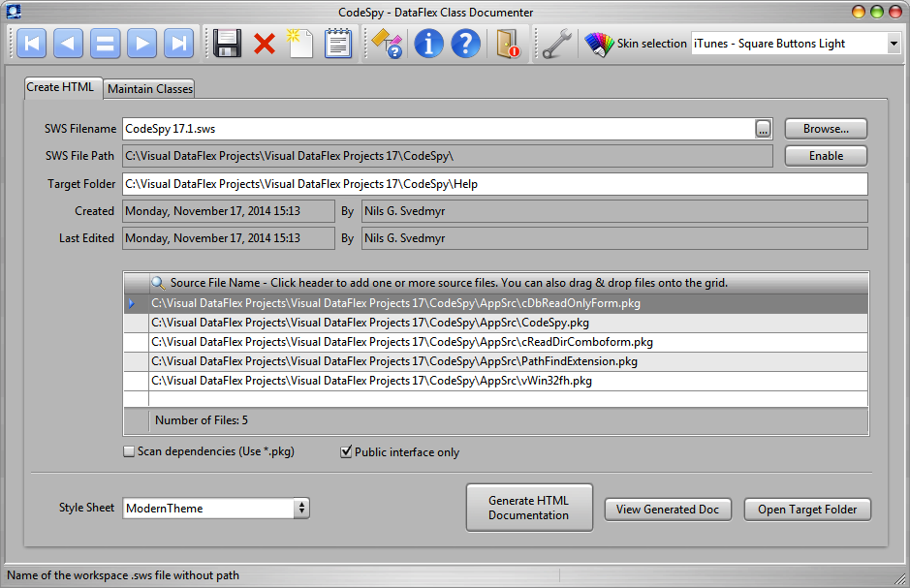Click the SWS File Path field
Viewport: 910px width, 588px height.
click(x=448, y=156)
